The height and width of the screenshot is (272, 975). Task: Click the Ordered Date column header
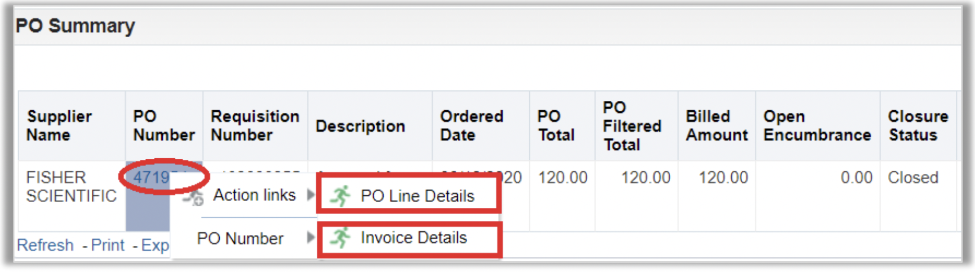click(471, 126)
